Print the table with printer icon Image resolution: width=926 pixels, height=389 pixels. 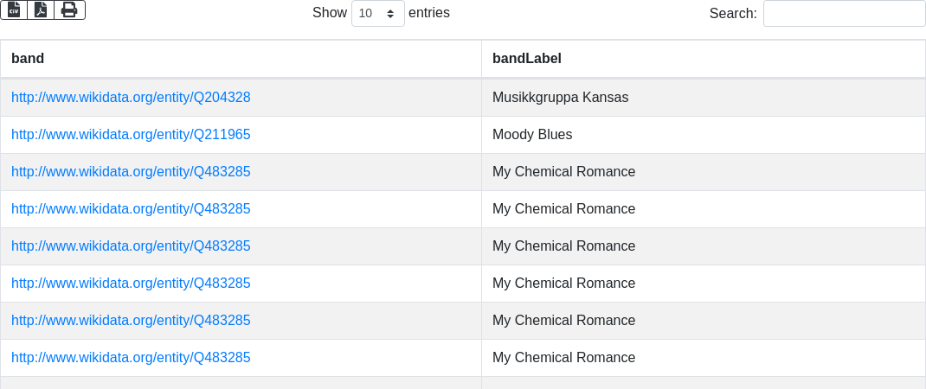(69, 10)
